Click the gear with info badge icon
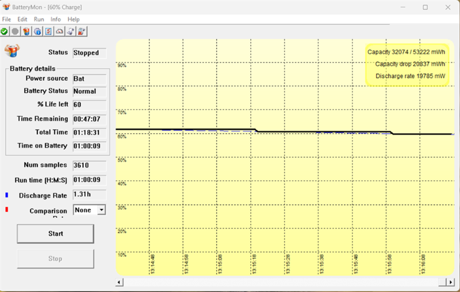460x292 pixels. coord(37,31)
